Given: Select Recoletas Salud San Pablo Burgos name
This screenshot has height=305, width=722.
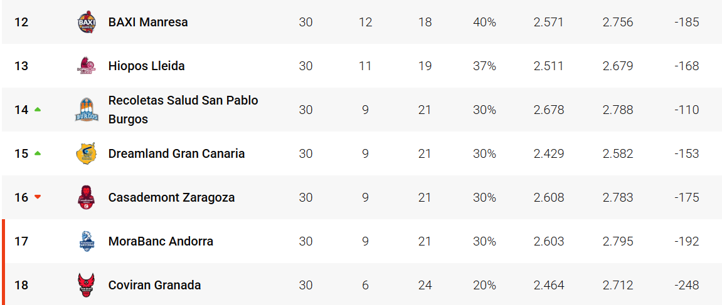Looking at the screenshot, I should click(183, 110).
